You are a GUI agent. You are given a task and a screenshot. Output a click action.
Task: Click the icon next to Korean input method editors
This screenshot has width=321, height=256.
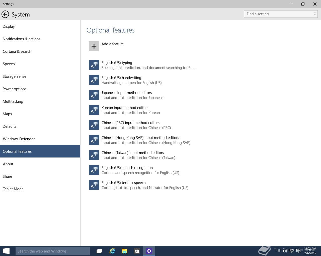coord(94,110)
